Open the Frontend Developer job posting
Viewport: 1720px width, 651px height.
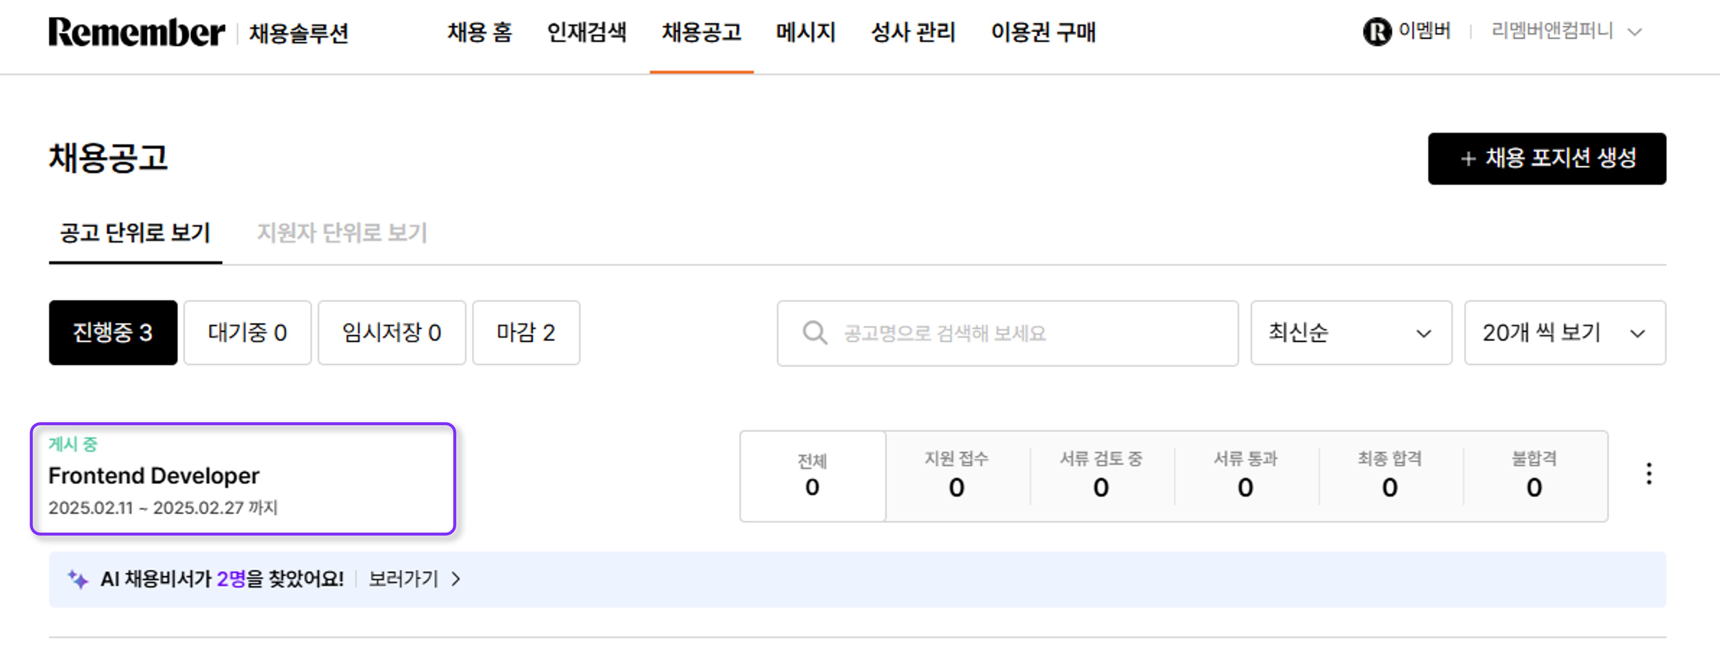tap(154, 476)
